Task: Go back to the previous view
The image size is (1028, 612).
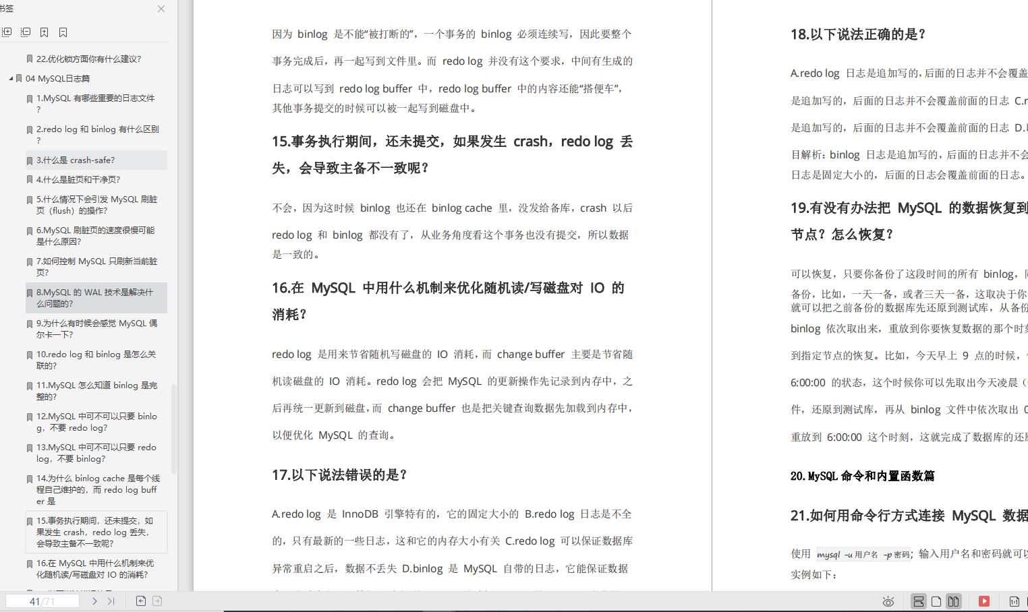Action: 141,601
